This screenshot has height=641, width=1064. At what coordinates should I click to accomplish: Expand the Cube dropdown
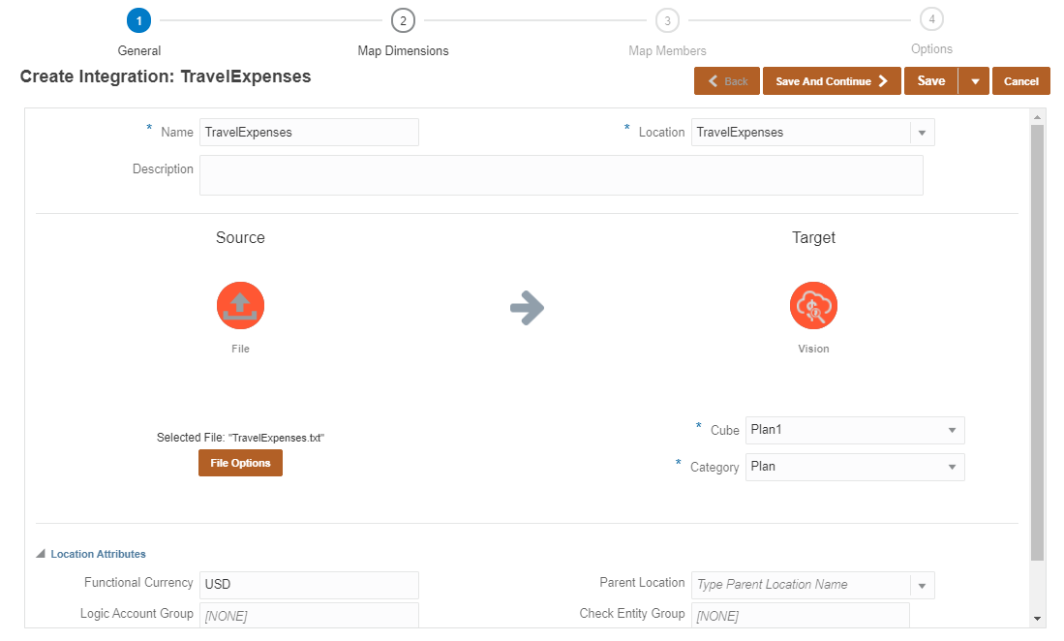point(952,430)
